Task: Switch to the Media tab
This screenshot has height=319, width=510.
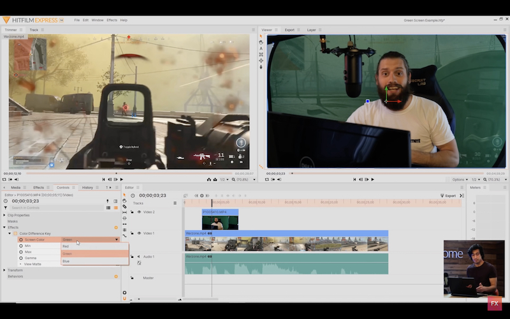Action: tap(15, 188)
